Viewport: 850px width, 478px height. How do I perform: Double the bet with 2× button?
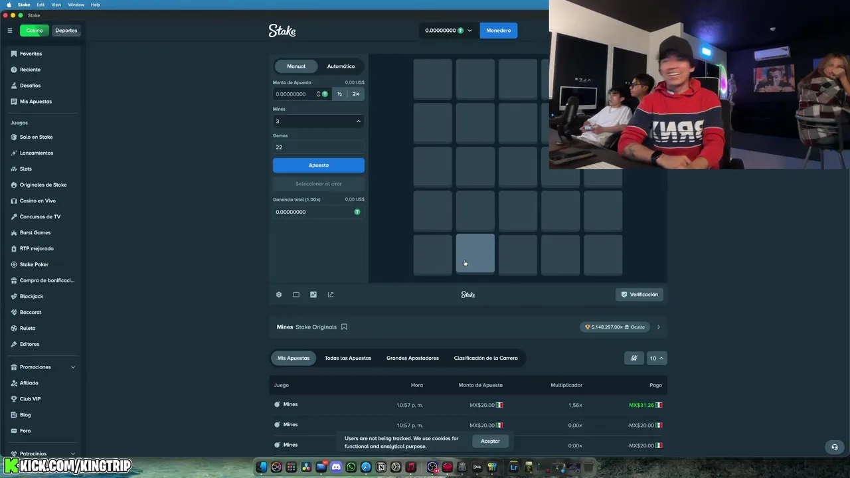pos(356,94)
